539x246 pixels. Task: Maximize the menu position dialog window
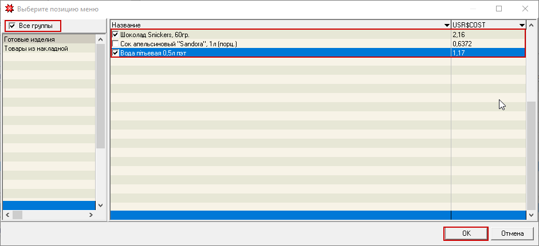(x=499, y=9)
